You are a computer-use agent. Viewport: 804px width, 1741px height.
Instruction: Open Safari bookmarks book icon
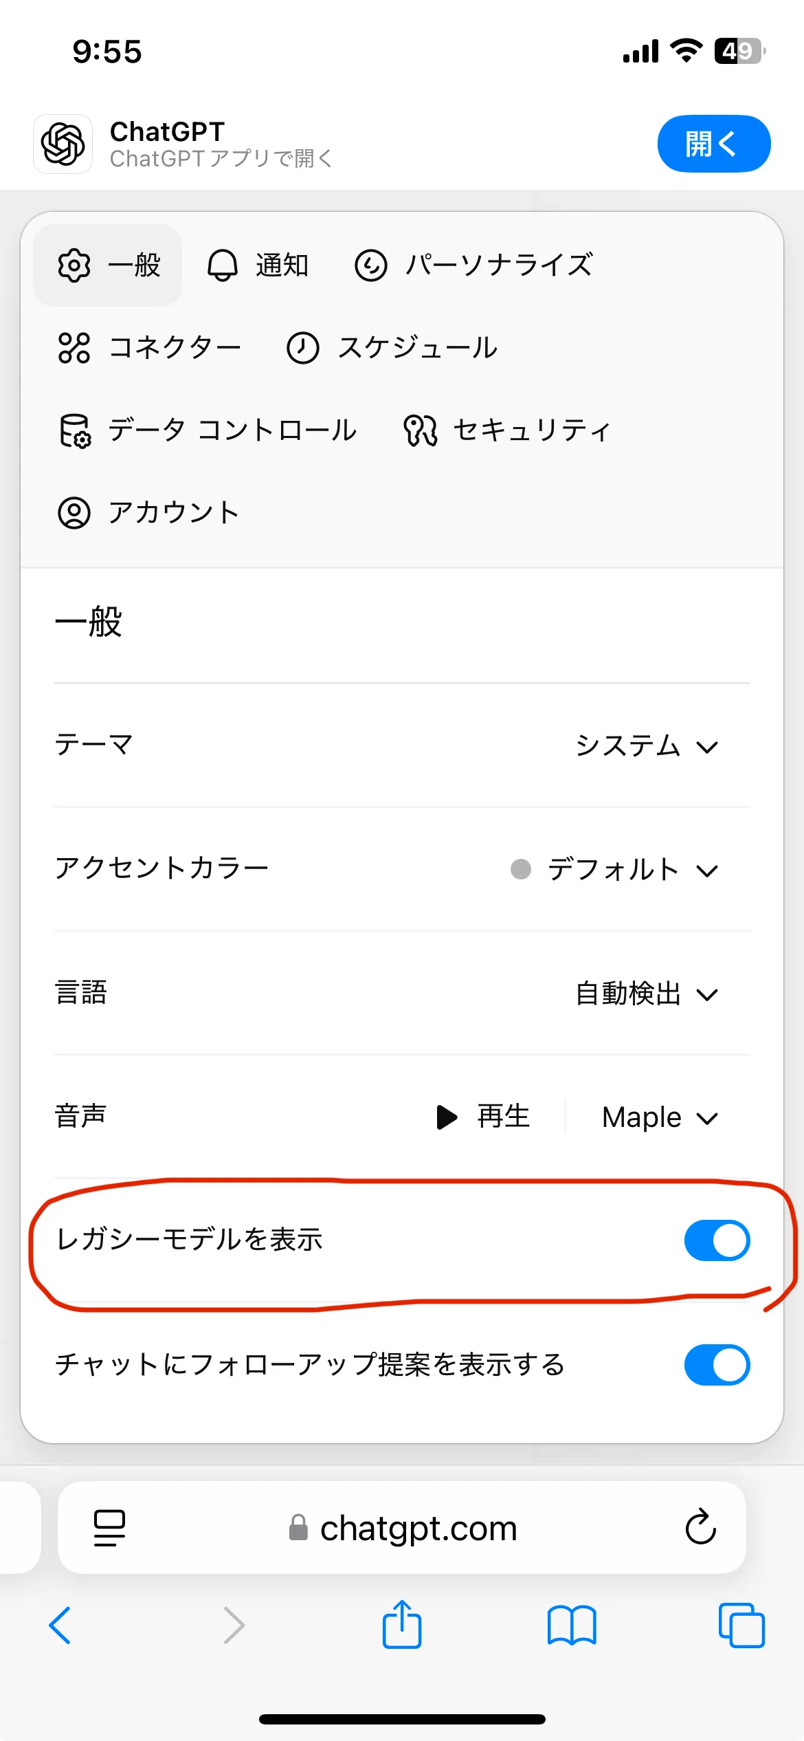point(572,1625)
